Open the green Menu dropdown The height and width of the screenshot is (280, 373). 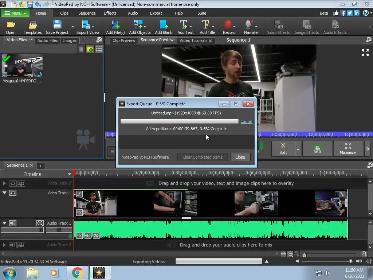tap(15, 13)
